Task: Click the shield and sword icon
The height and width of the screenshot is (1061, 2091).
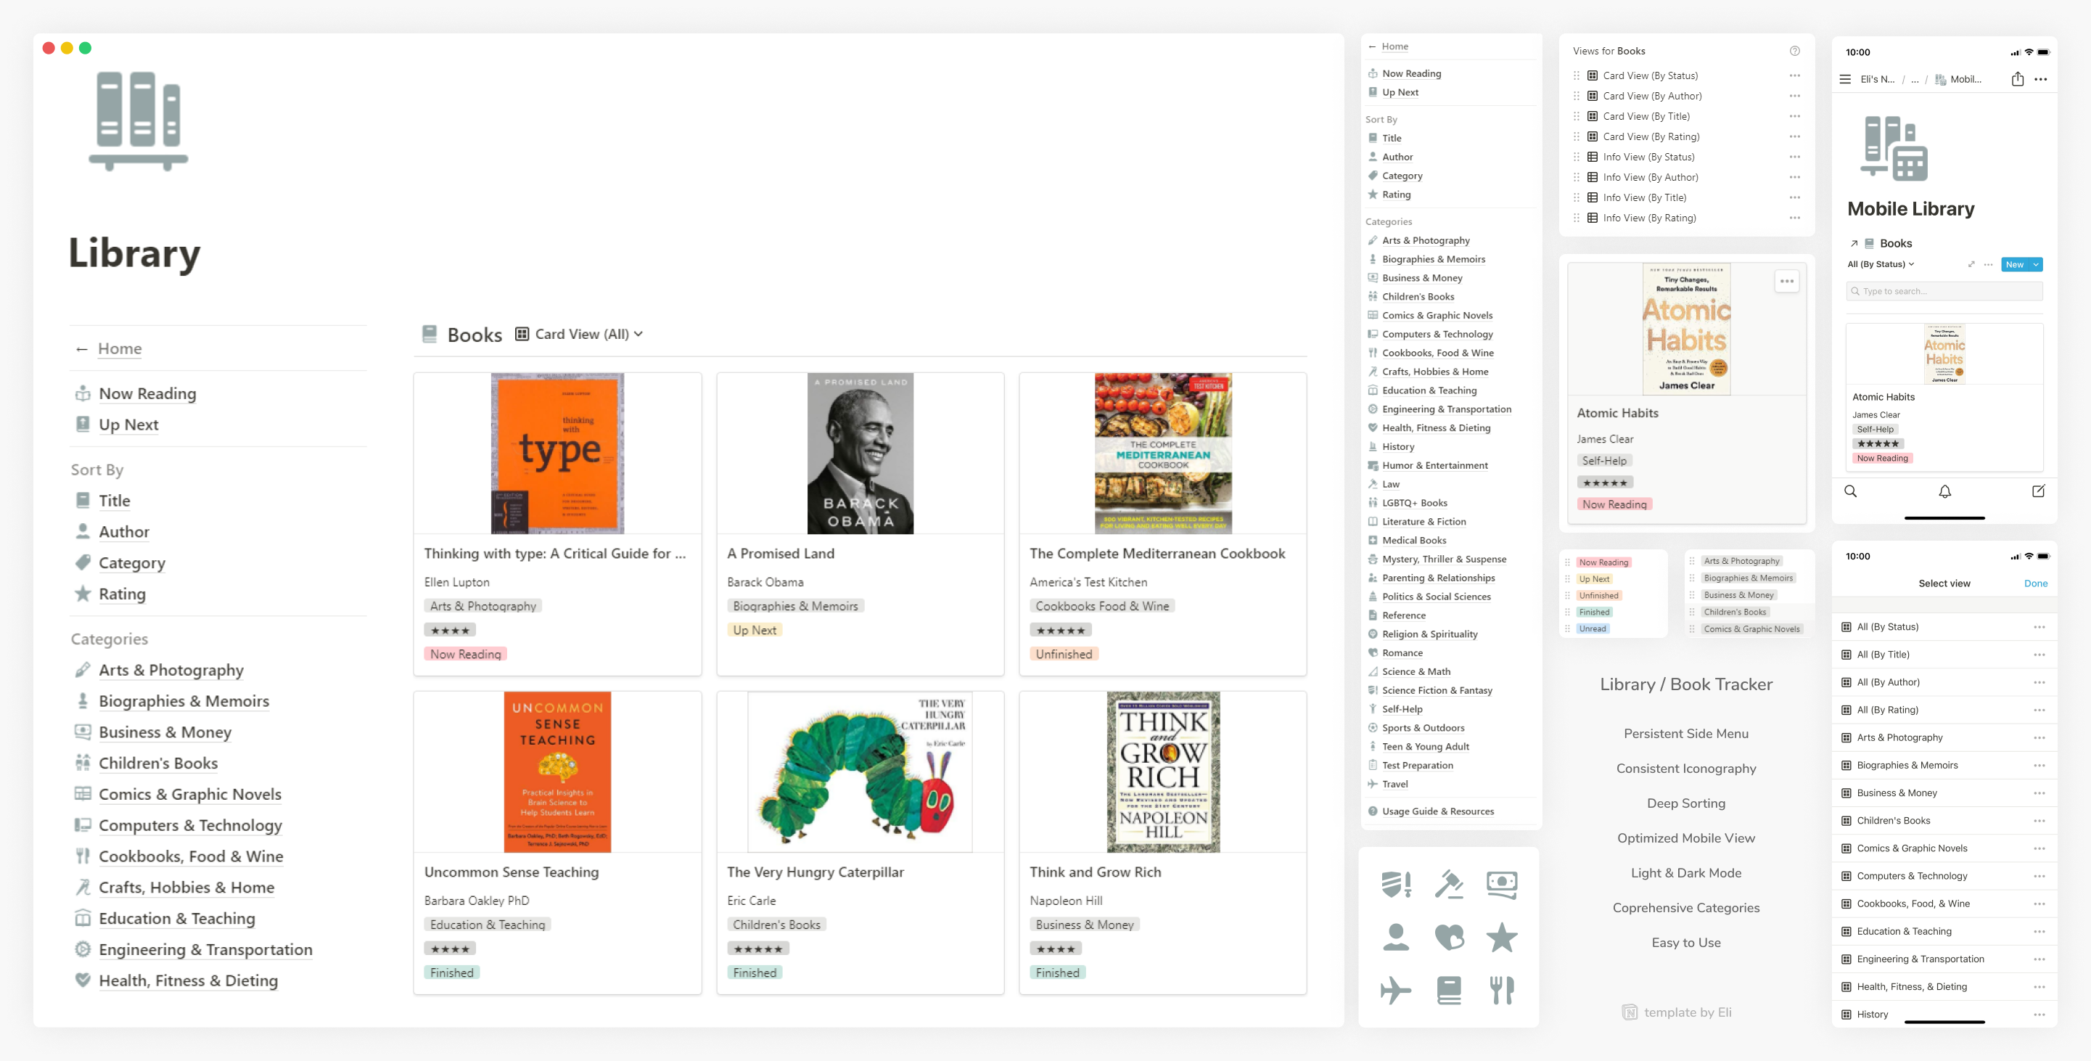Action: (1396, 885)
